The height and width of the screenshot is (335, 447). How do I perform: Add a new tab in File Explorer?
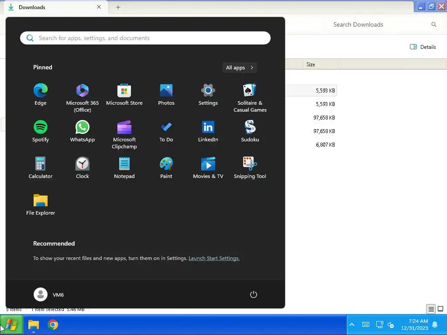pos(118,7)
